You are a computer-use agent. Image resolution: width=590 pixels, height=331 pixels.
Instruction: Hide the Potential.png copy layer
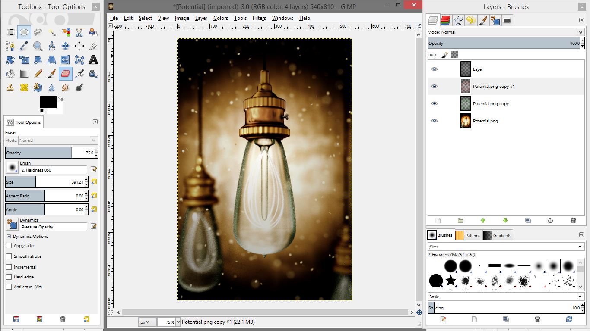[435, 103]
